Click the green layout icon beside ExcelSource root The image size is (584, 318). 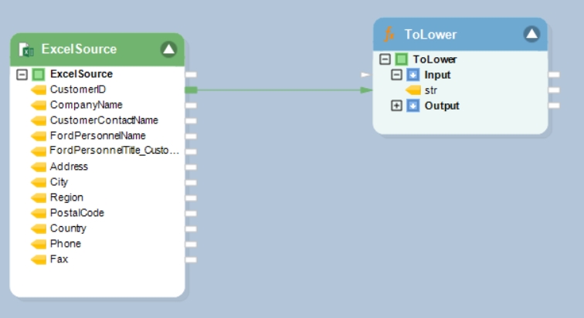(39, 74)
